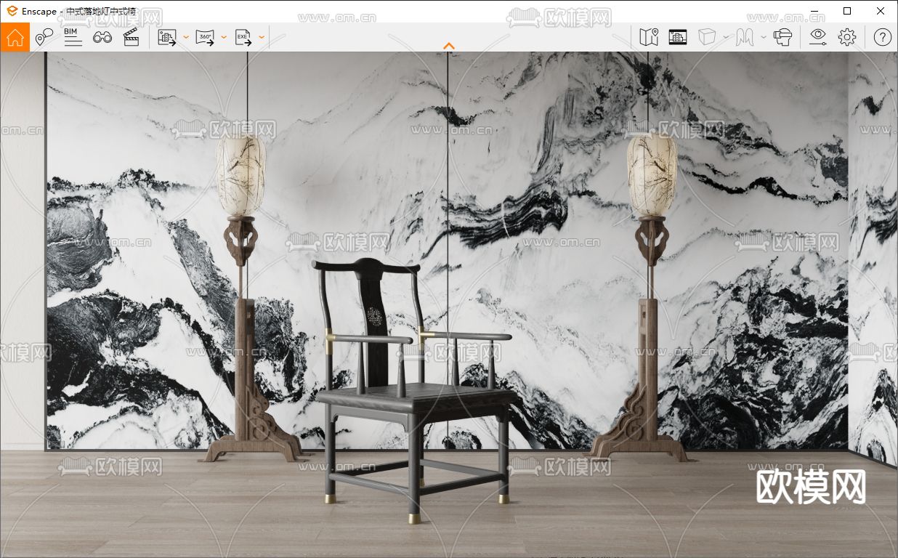The width and height of the screenshot is (898, 558).
Task: Expand the EXE export dropdown arrow
Action: pyautogui.click(x=262, y=37)
